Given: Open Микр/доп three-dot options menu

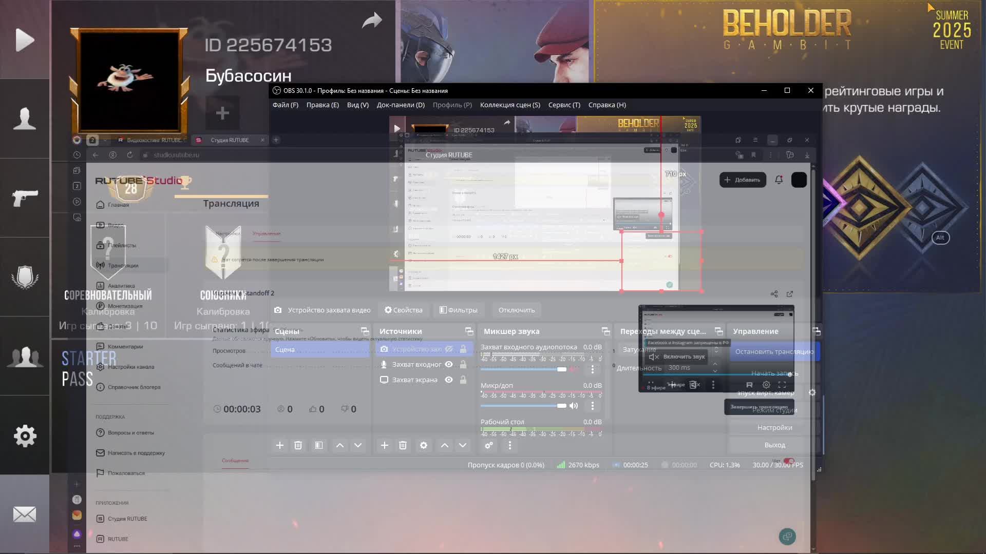Looking at the screenshot, I should (593, 406).
